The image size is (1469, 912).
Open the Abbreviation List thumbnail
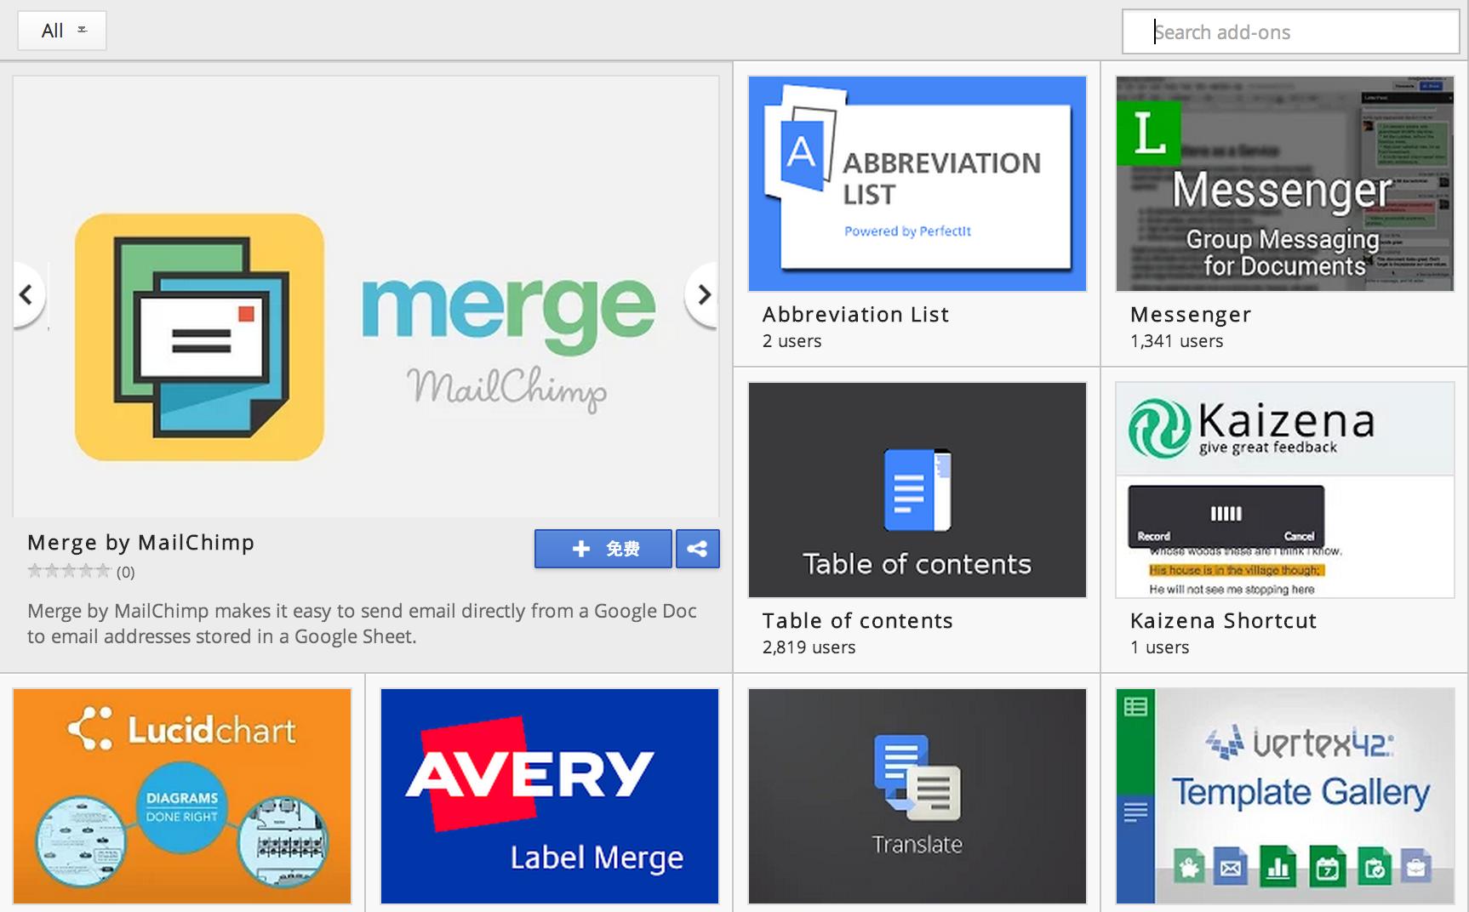point(917,184)
